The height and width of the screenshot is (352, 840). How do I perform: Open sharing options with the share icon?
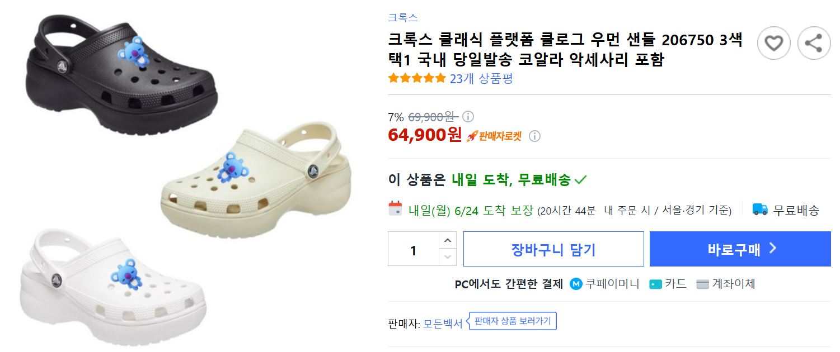click(x=814, y=42)
